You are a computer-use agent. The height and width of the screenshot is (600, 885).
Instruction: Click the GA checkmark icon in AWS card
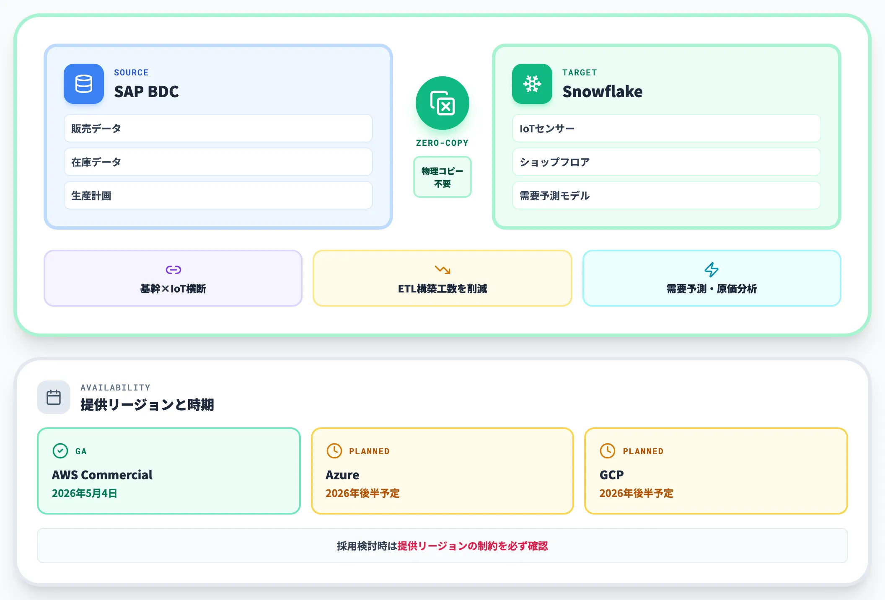point(60,451)
